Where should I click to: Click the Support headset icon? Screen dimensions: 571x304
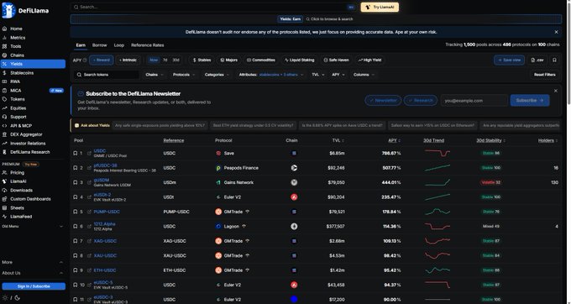pos(4,117)
